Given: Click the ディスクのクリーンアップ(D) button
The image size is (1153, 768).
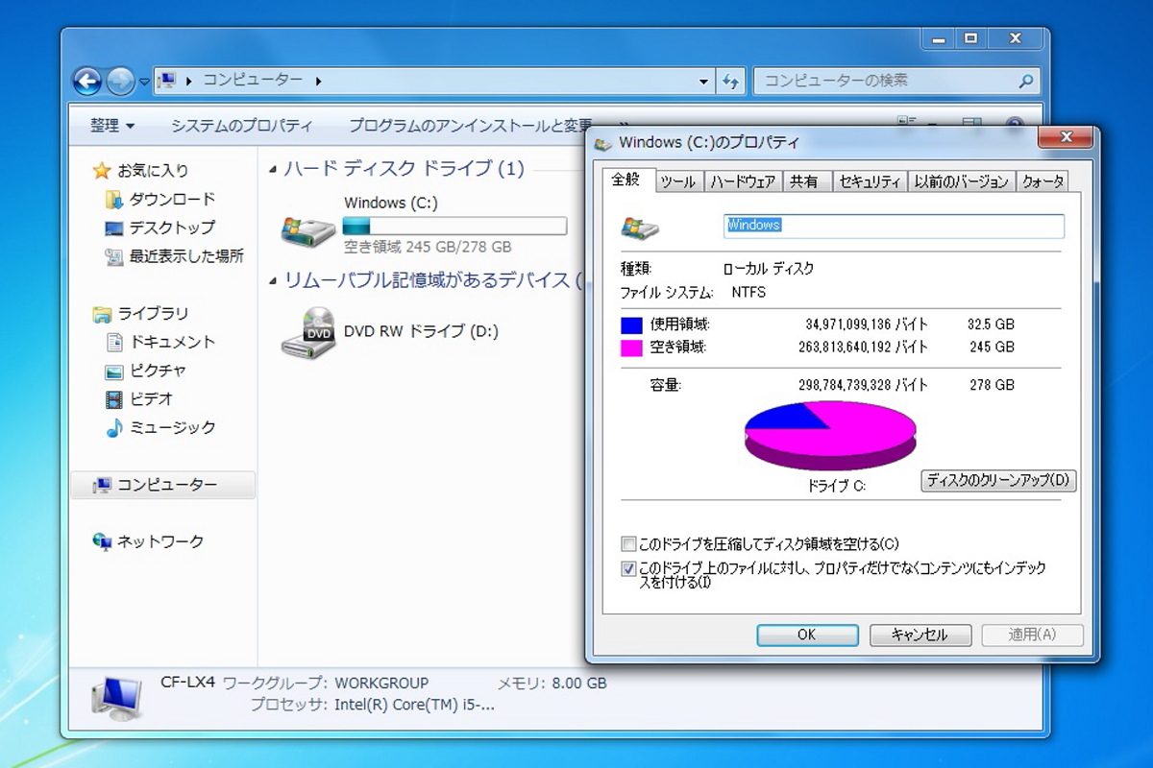Looking at the screenshot, I should (998, 481).
